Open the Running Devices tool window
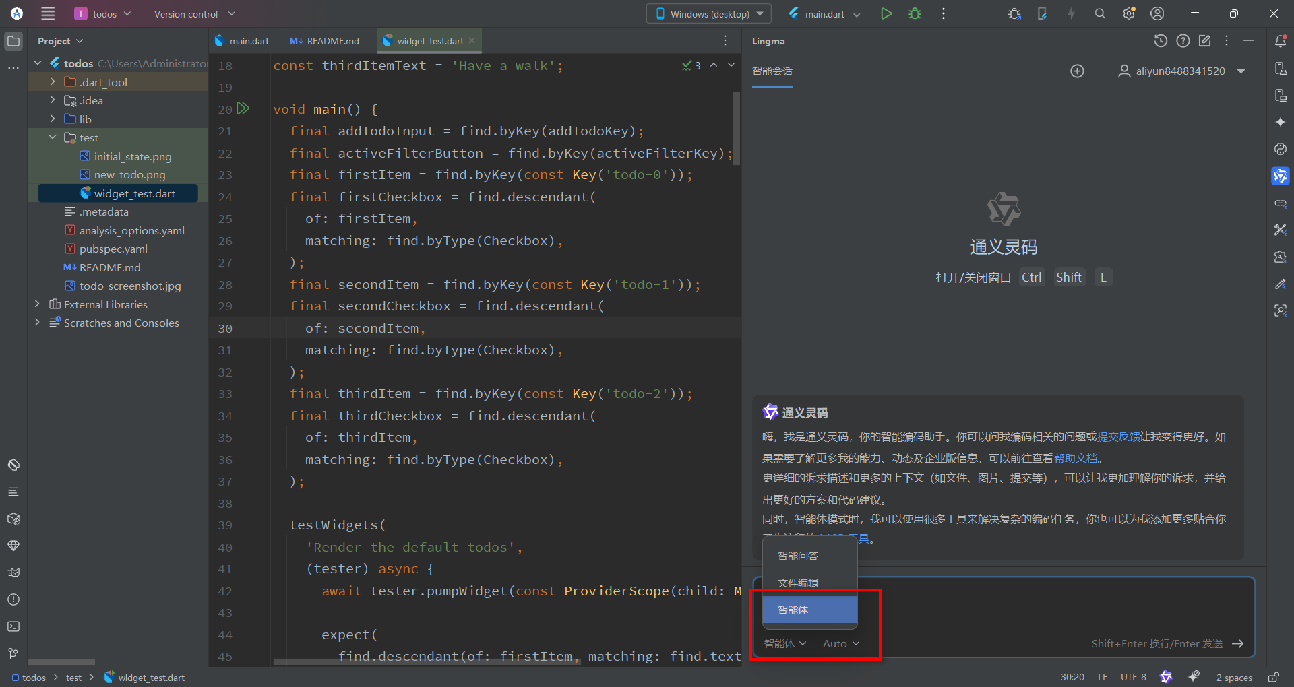 tap(1281, 95)
